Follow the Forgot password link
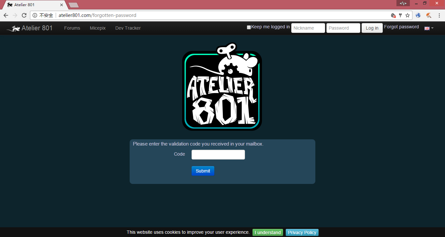The width and height of the screenshot is (445, 237). point(401,27)
